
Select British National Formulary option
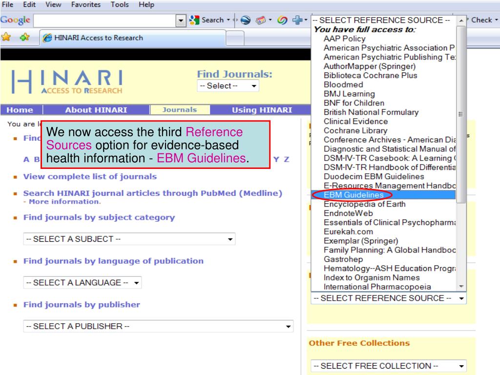383,112
